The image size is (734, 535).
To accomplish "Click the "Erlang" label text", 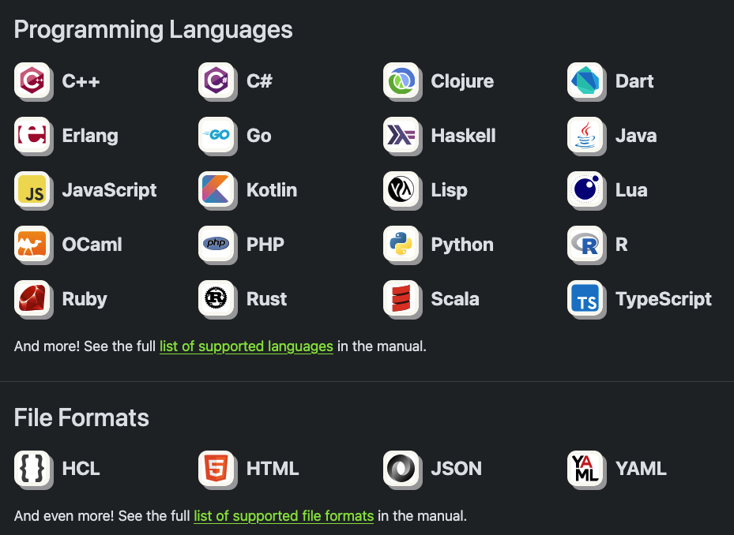I will click(x=90, y=136).
